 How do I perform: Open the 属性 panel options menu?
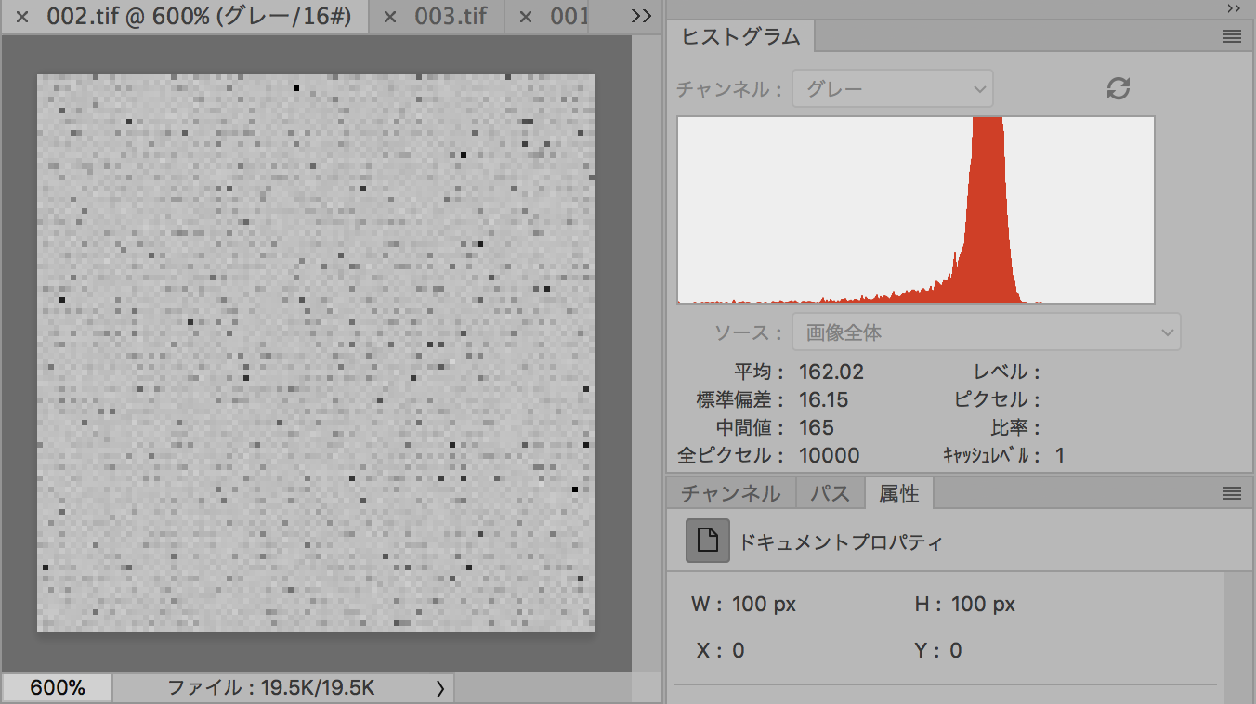pos(1232,493)
